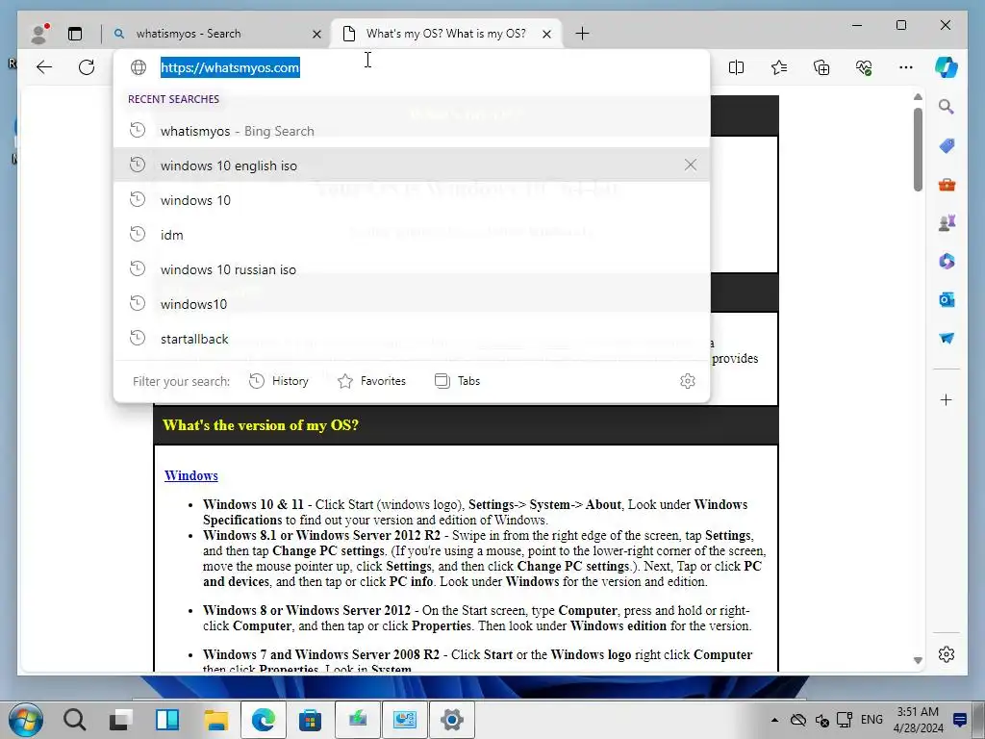Open taskbar Search magnifier
Viewport: 985px width, 739px height.
coord(74,720)
